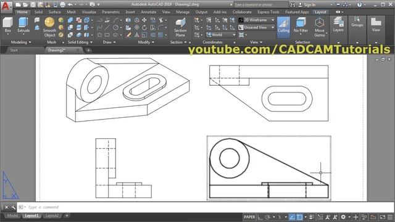Screen dimensions: 395x222
Task: Open the Groups panel button
Action: point(357,22)
